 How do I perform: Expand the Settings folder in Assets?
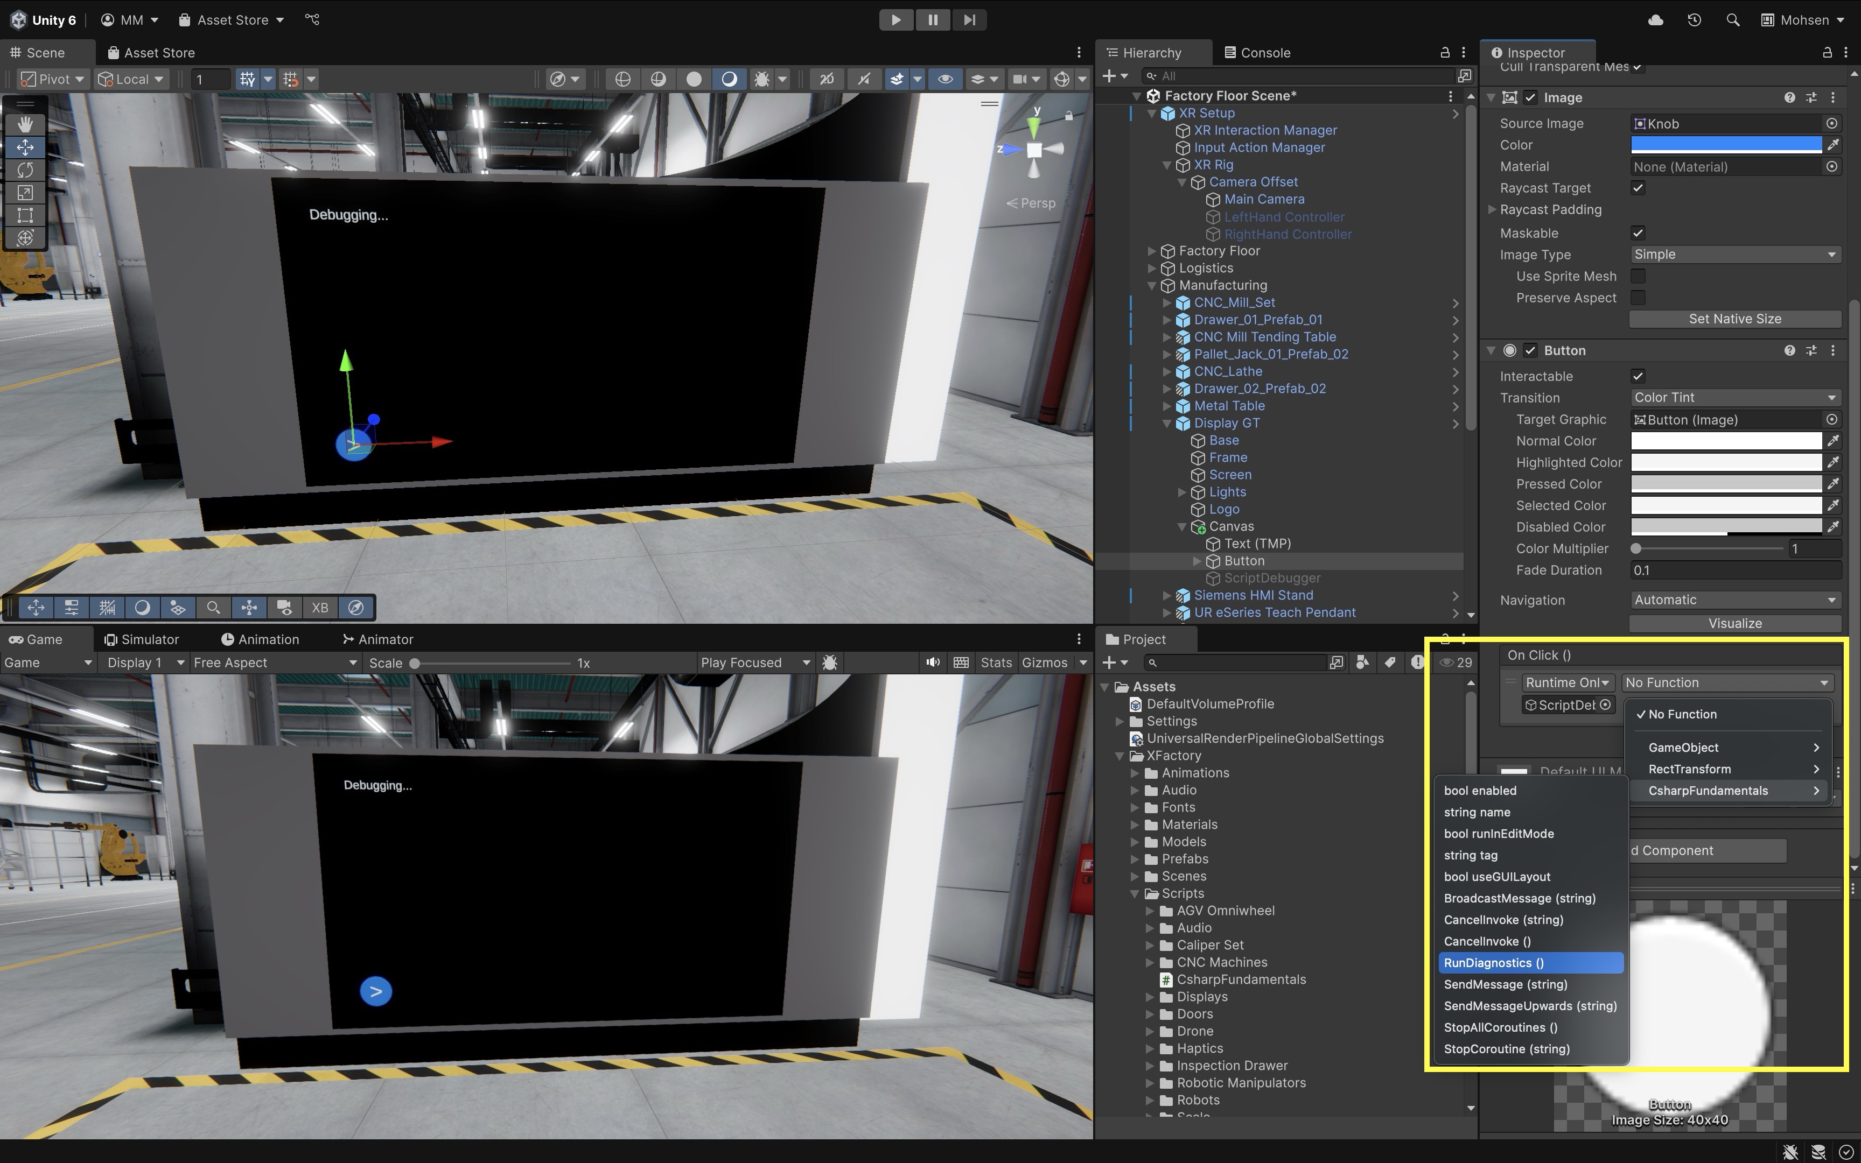point(1120,722)
